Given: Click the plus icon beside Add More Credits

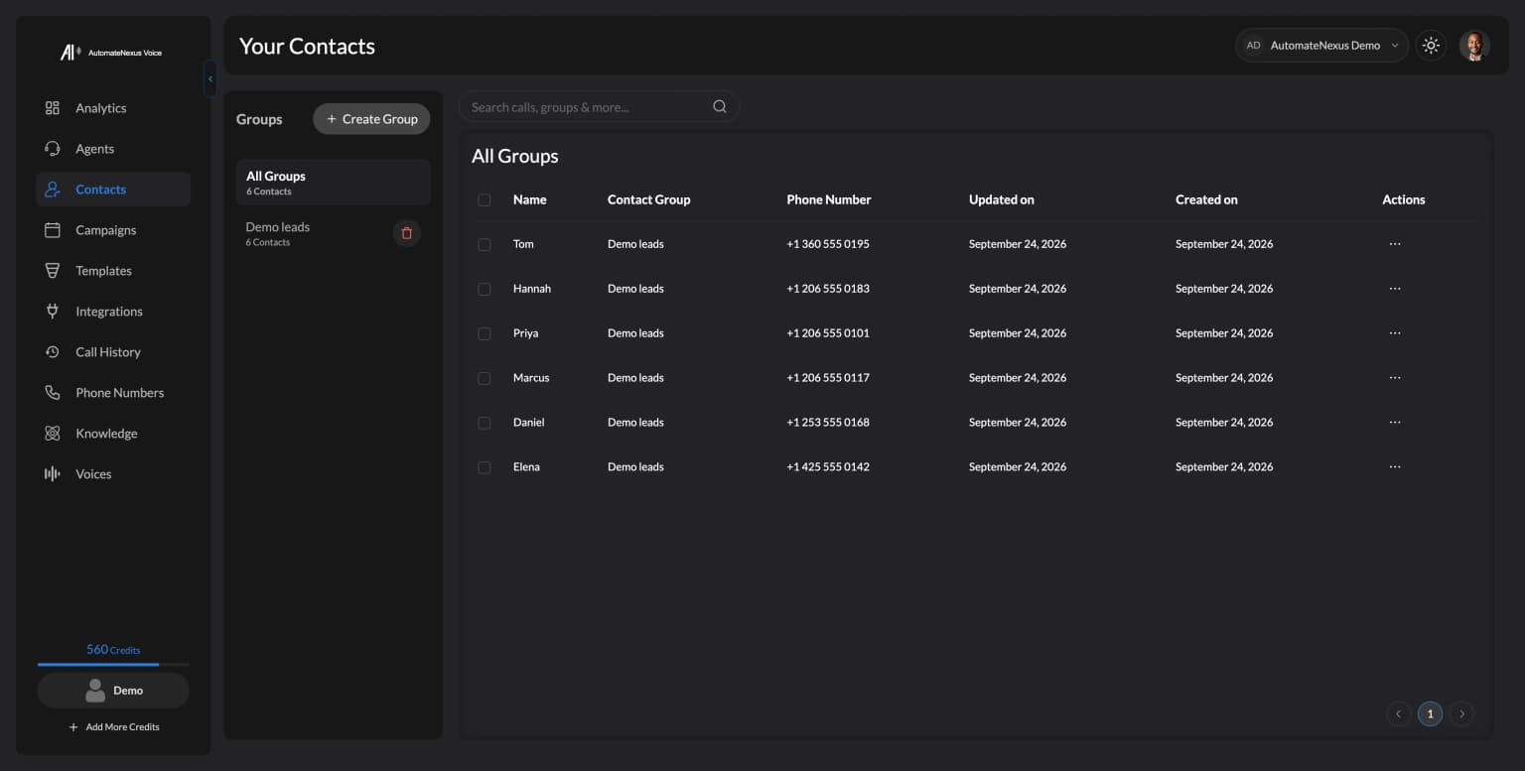Looking at the screenshot, I should click(x=73, y=727).
